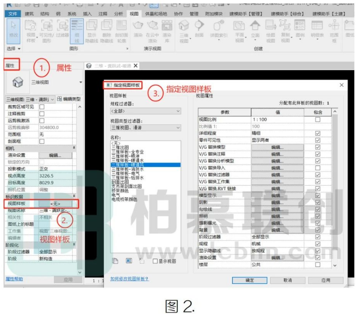Check the 包含 box for 视图比例
The image size is (362, 319).
(318, 119)
